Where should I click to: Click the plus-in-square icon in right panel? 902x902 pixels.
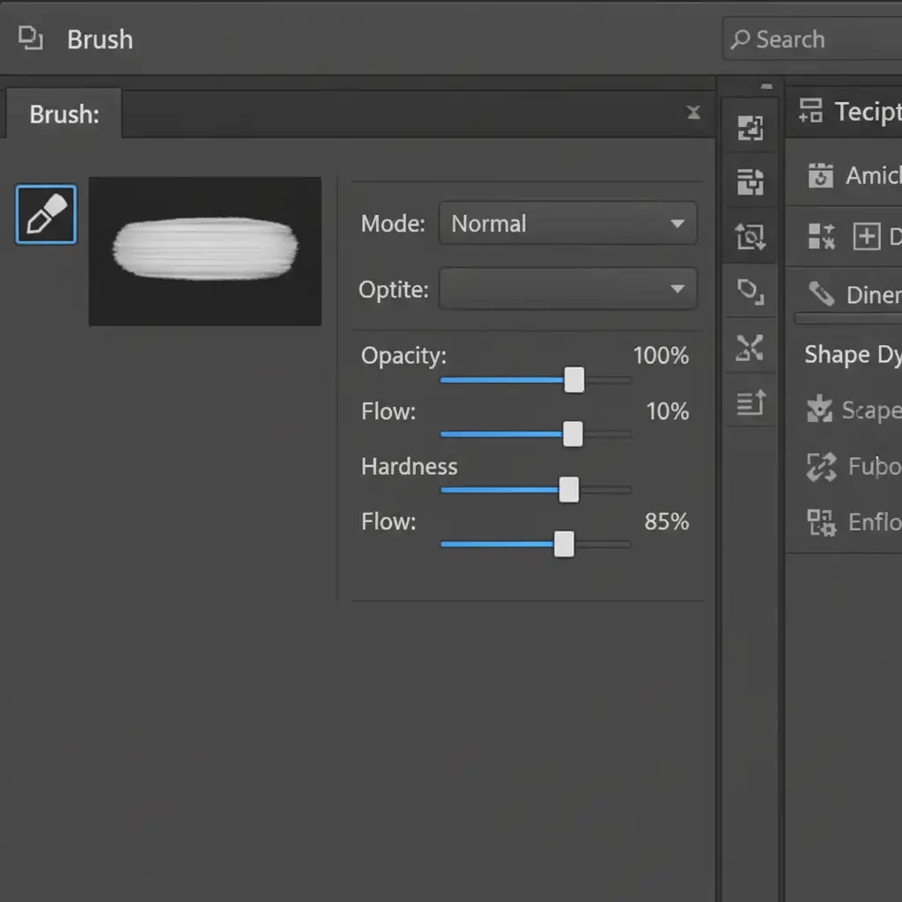[x=867, y=236]
